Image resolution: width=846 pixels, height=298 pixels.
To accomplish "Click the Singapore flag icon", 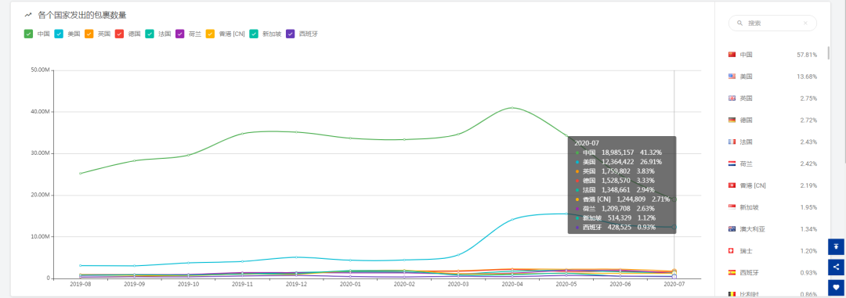I will [732, 207].
